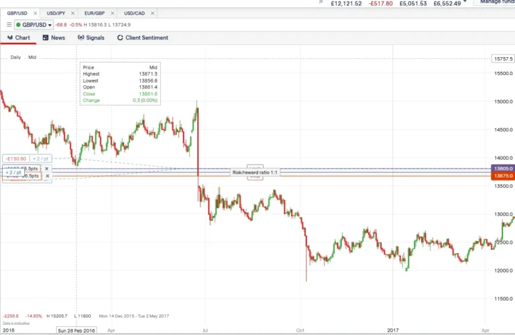The image size is (515, 335).
Task: Click the Sun 28 Feb 2016 date marker
Action: click(76, 330)
